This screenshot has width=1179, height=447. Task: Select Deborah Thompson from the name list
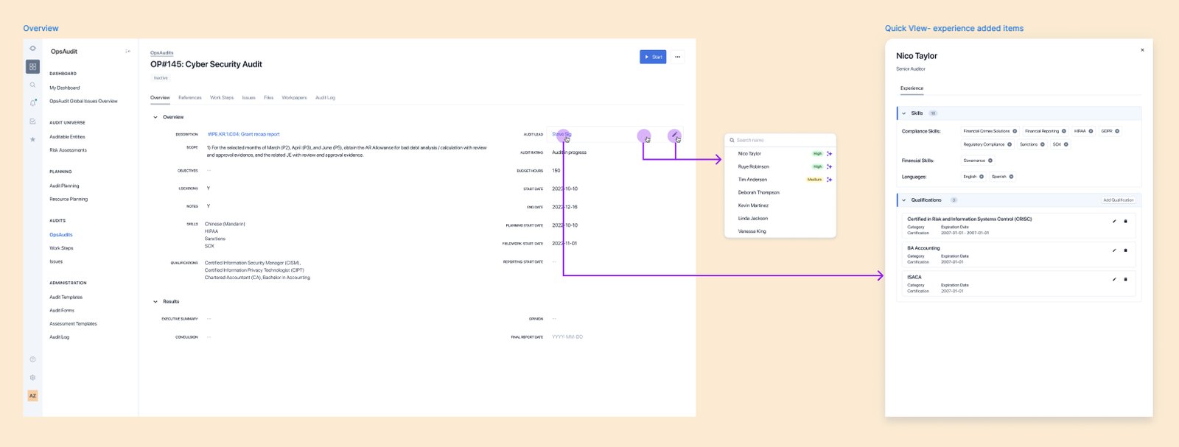click(x=759, y=192)
